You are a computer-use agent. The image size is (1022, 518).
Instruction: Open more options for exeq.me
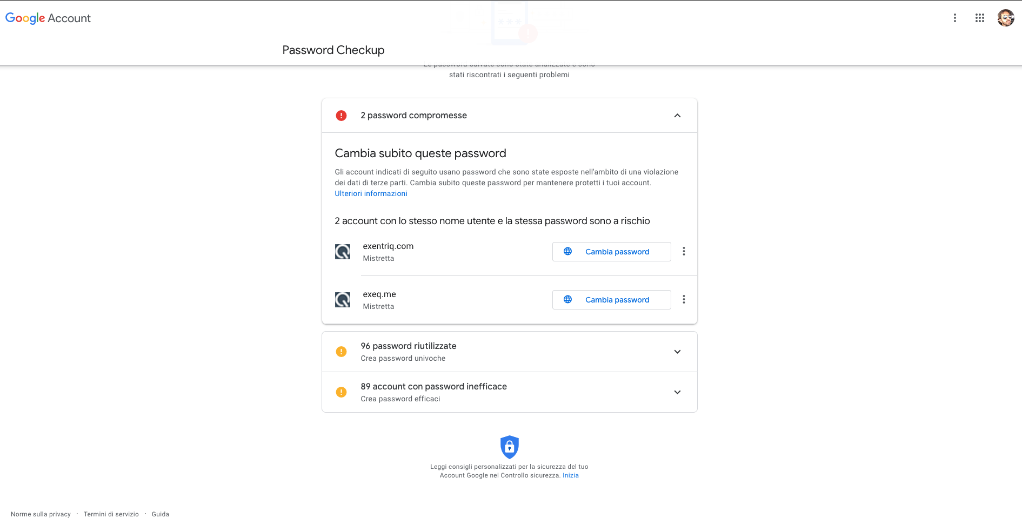(684, 299)
